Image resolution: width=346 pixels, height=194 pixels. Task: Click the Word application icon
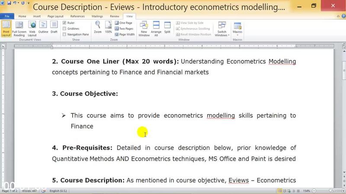click(x=3, y=3)
